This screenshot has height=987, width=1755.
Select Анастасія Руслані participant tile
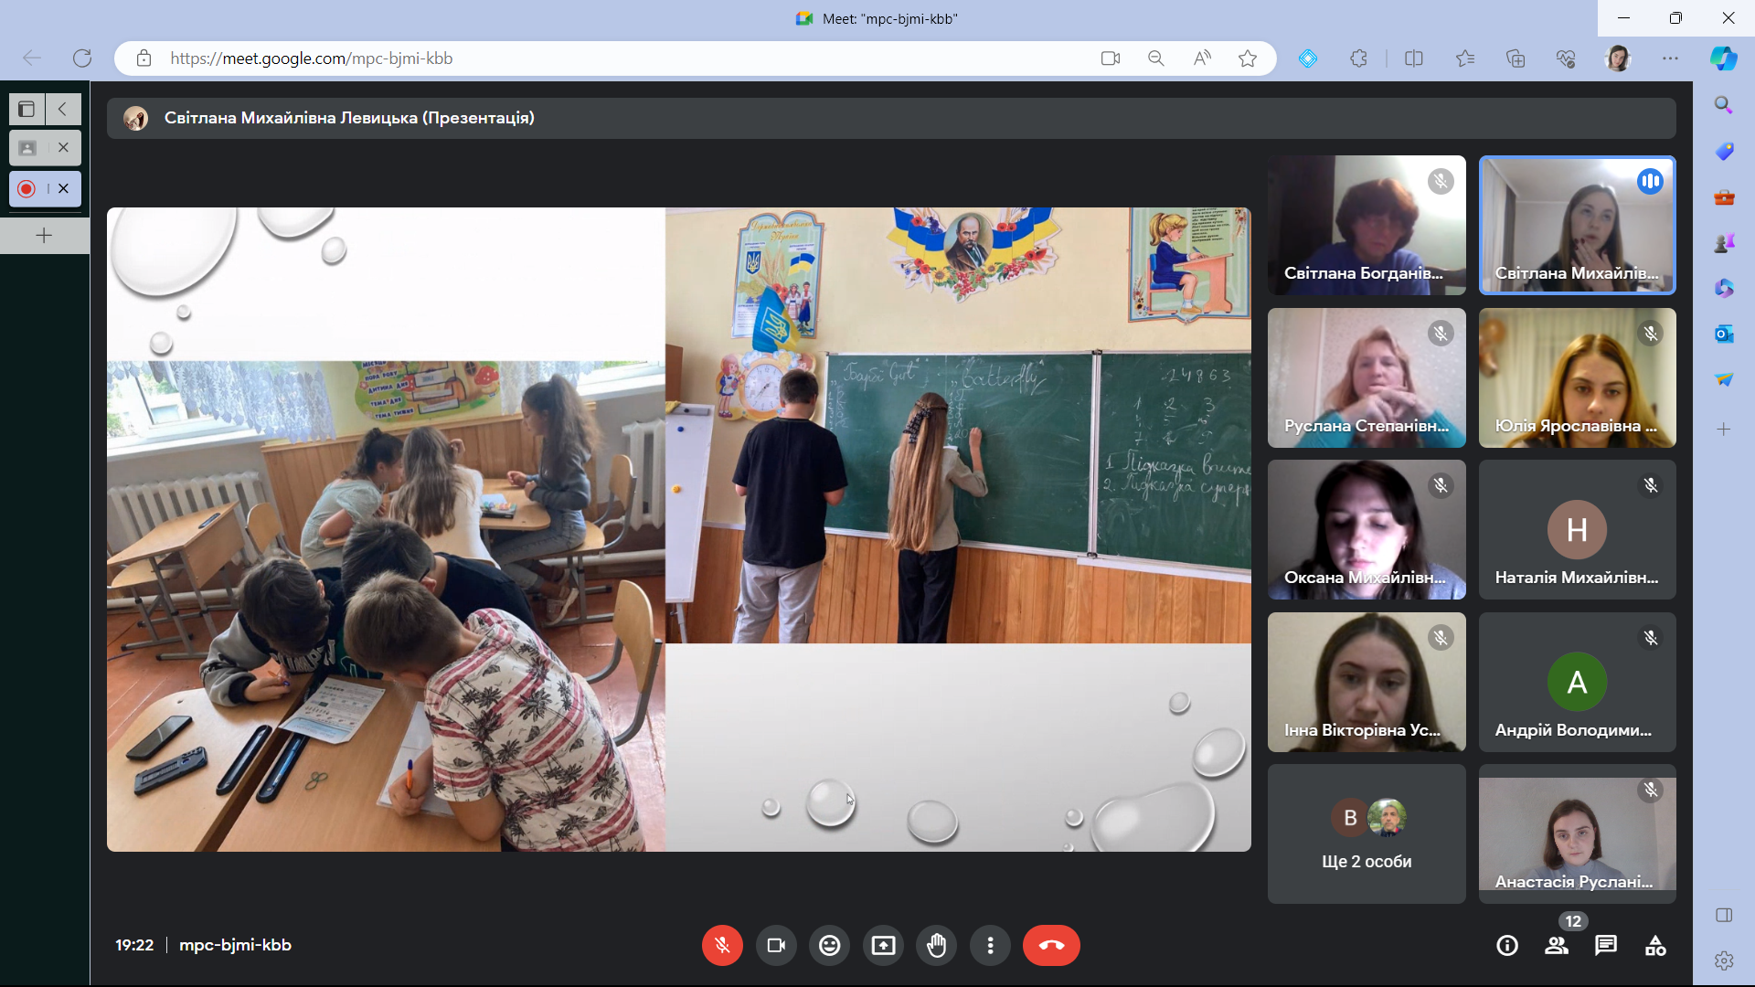[1577, 834]
